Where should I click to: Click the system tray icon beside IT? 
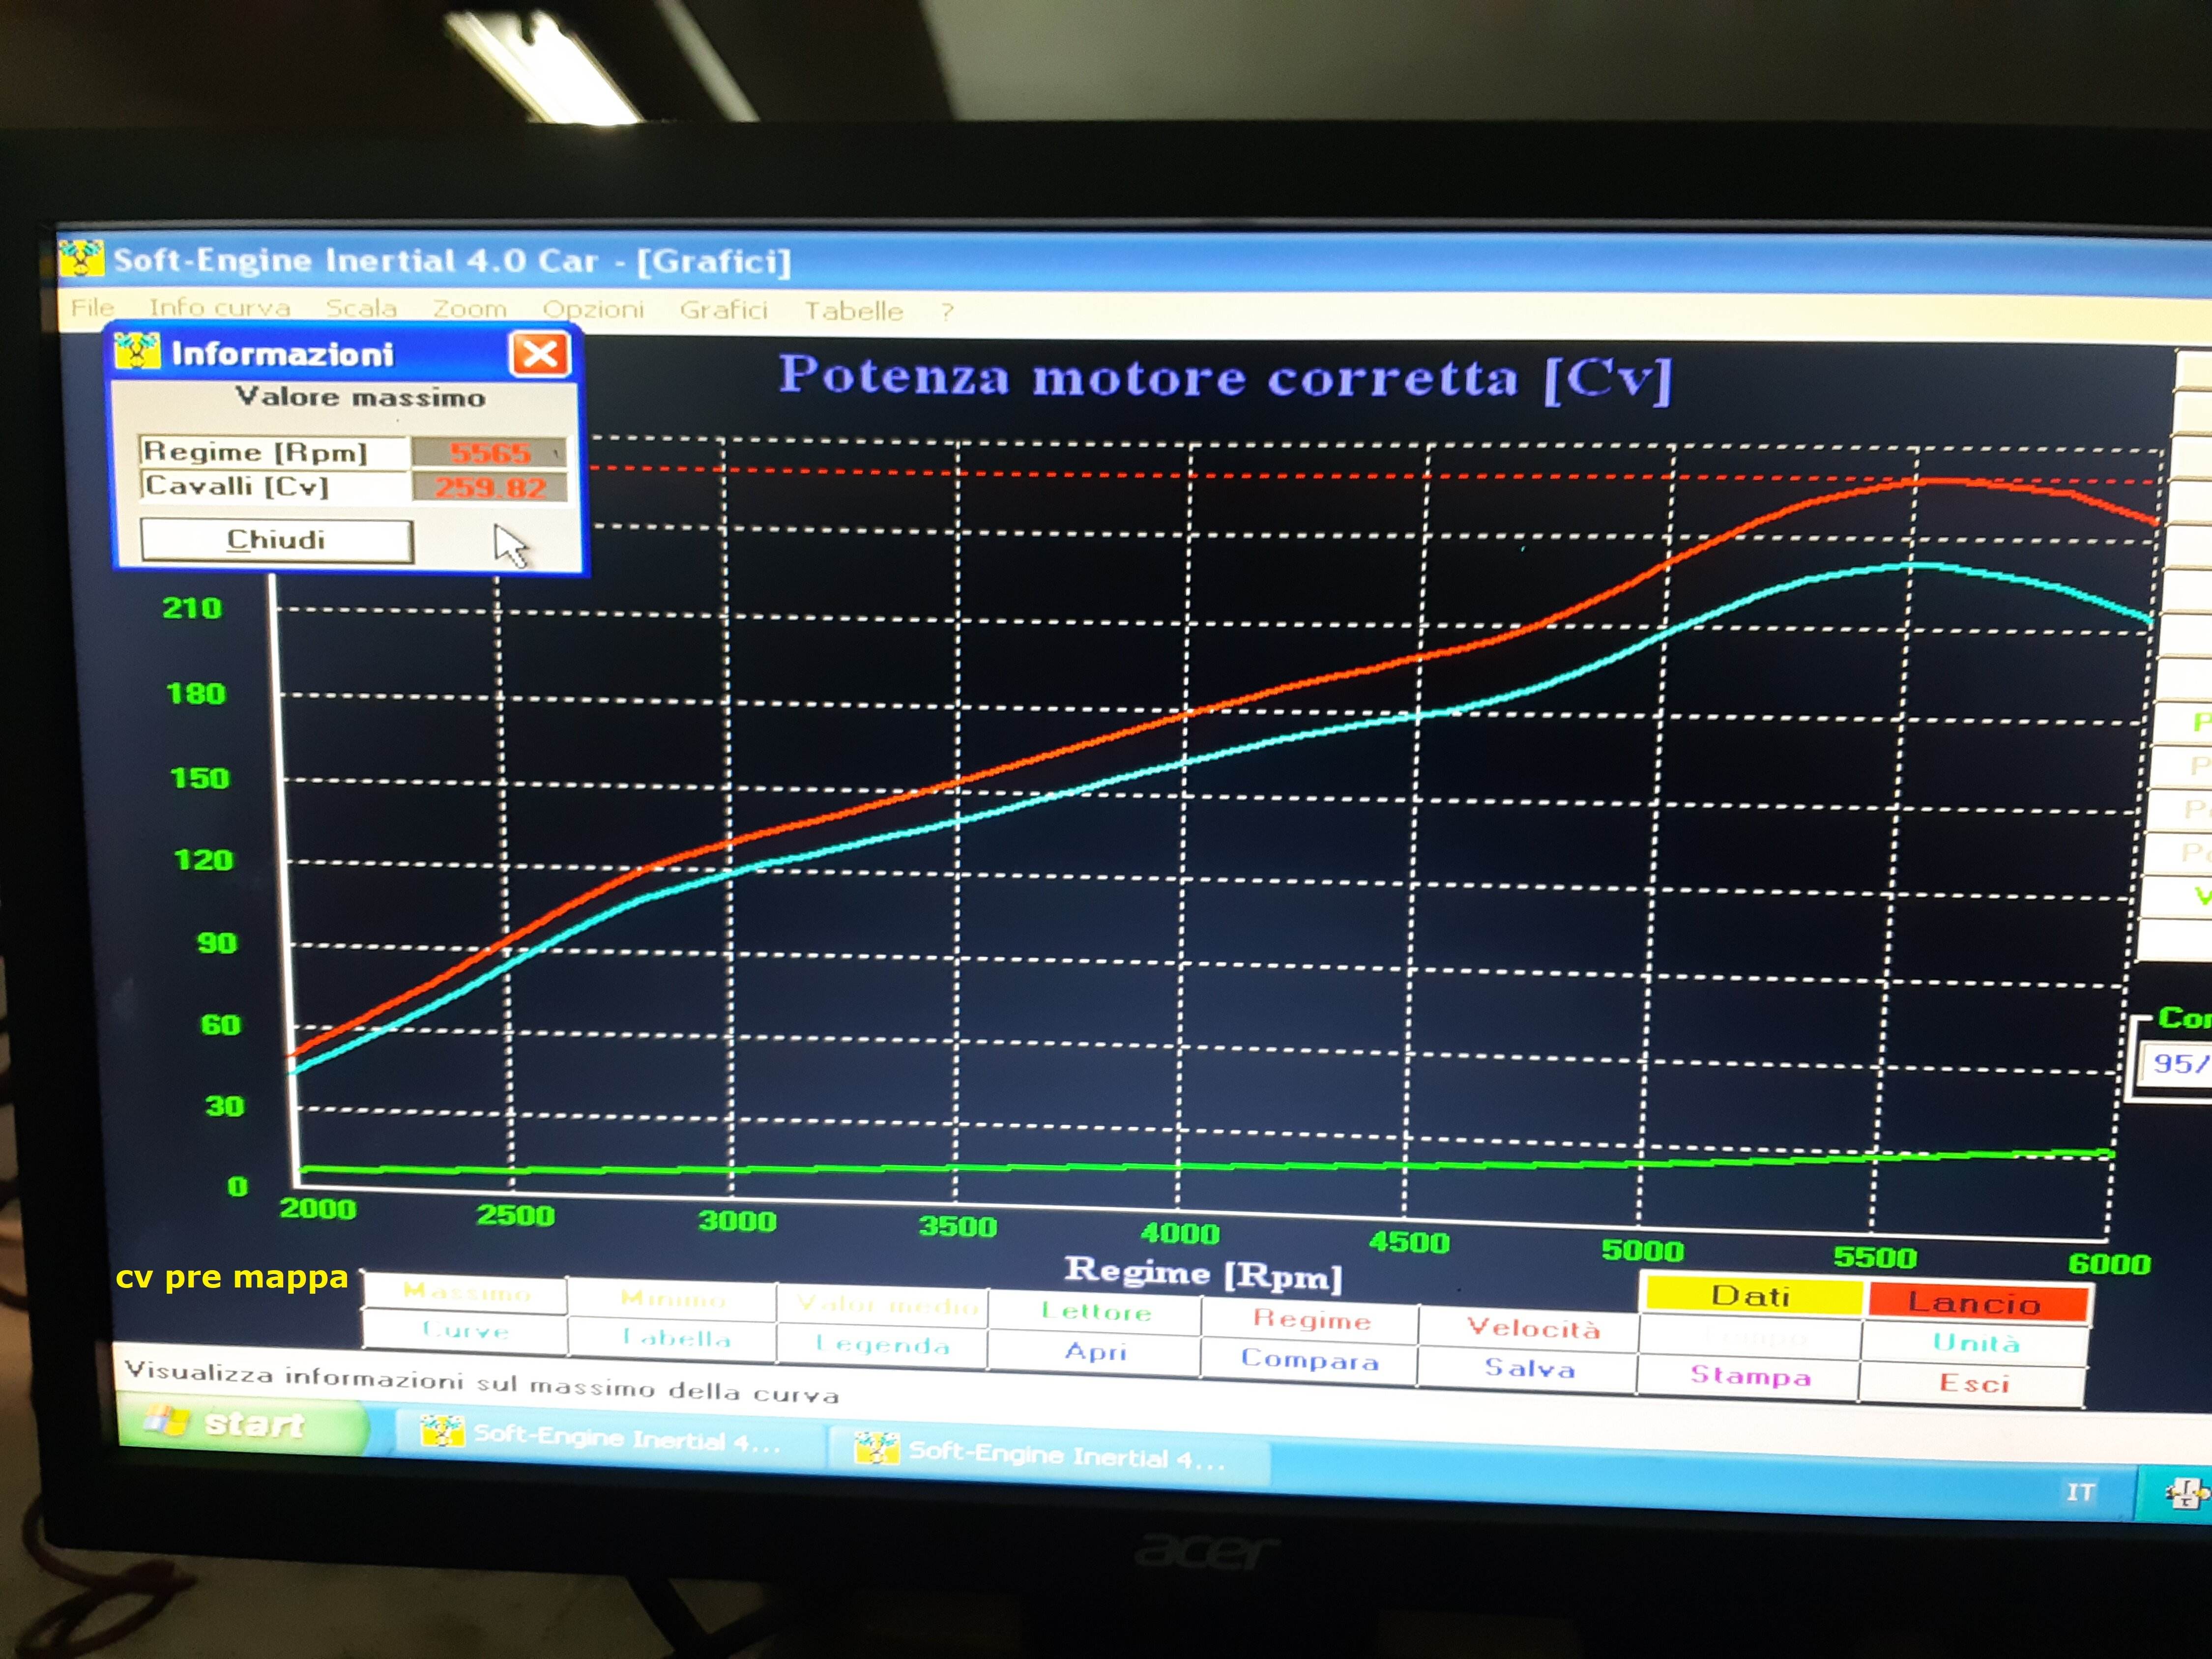[x=2186, y=1494]
